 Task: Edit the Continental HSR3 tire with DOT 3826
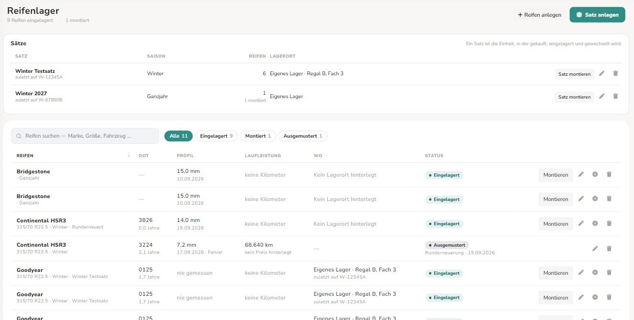pos(581,223)
